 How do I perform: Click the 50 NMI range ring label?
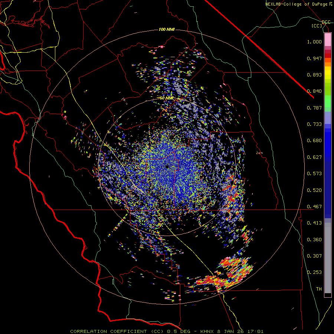click(167, 98)
